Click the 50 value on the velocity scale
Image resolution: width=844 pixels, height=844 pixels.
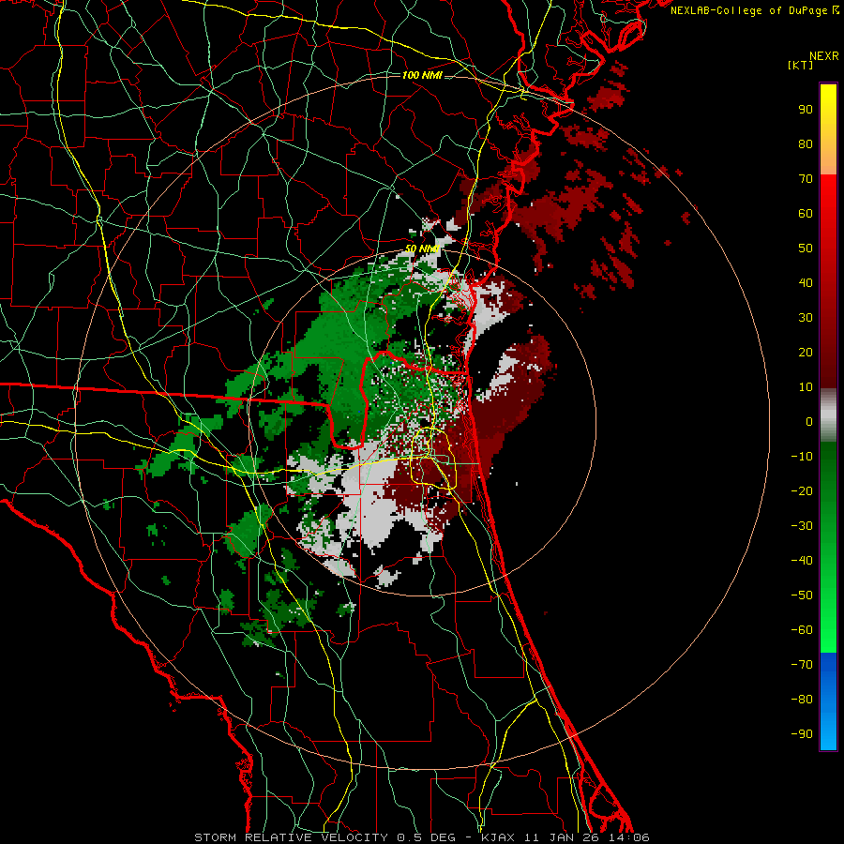point(806,249)
